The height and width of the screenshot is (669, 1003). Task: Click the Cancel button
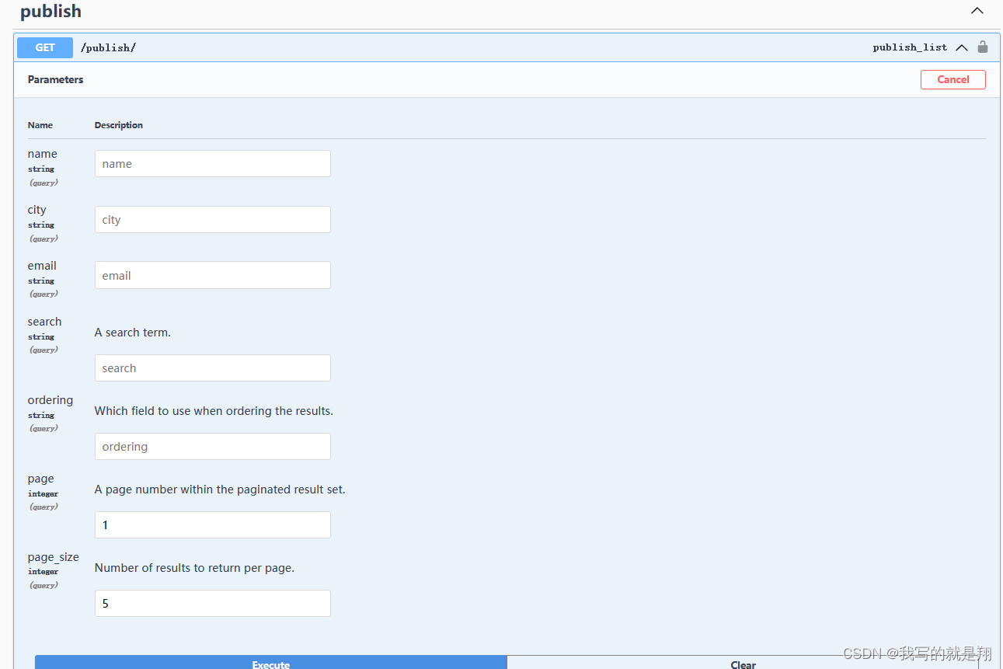click(x=953, y=79)
